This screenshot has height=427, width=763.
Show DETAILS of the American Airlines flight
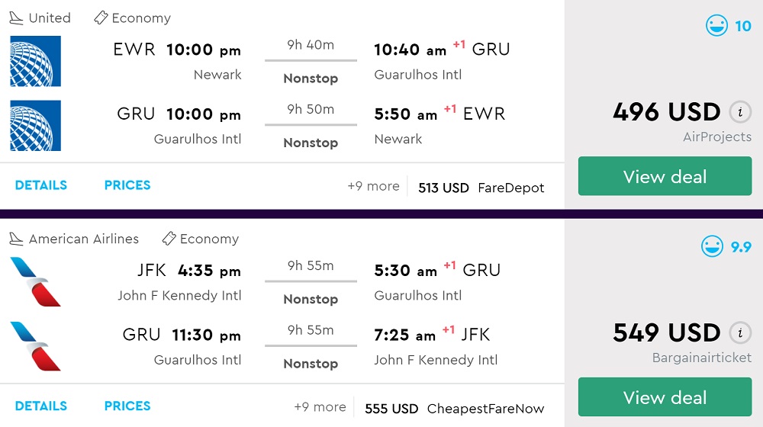[41, 406]
